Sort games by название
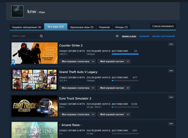The height and width of the screenshot is (138, 188). pos(144,36)
